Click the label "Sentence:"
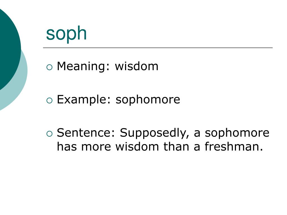The width and height of the screenshot is (287, 215). tap(86, 133)
